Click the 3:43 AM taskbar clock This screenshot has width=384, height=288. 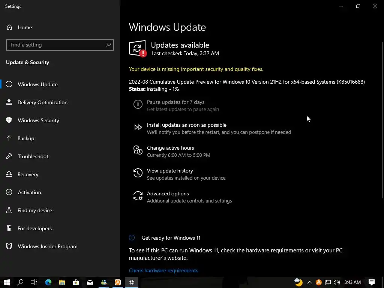[x=352, y=282]
